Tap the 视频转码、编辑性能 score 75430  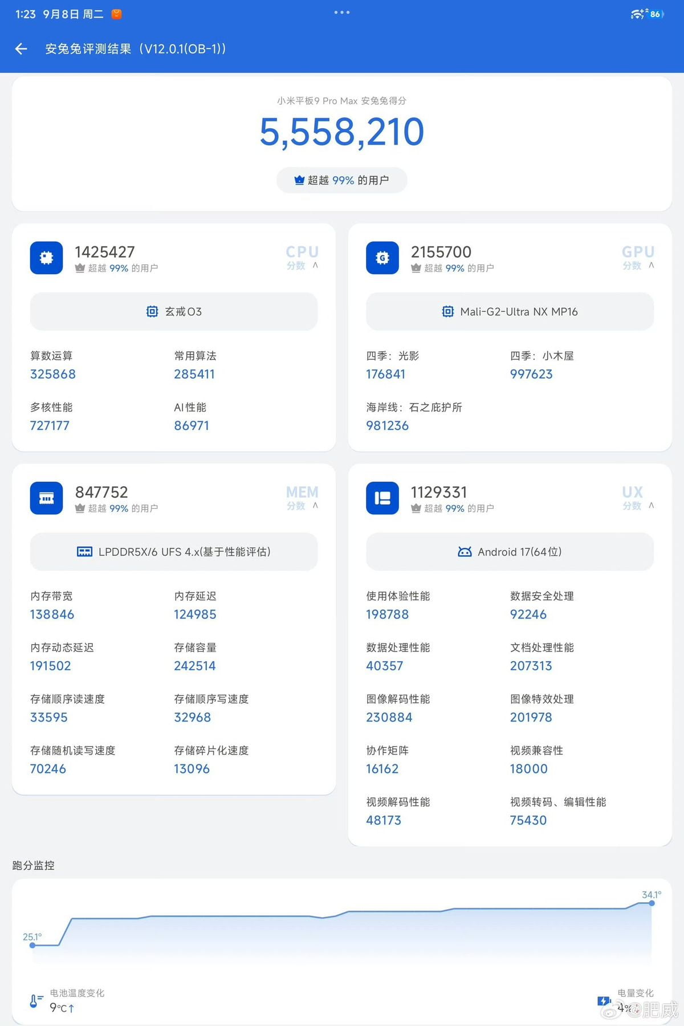coord(528,820)
